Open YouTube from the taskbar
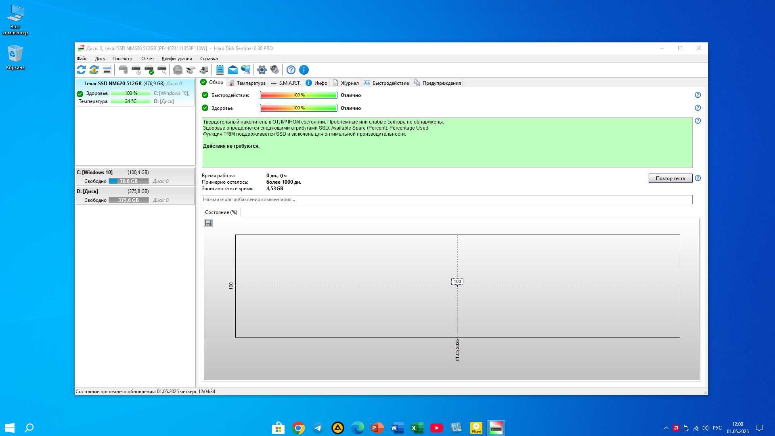The height and width of the screenshot is (436, 775). 437,428
